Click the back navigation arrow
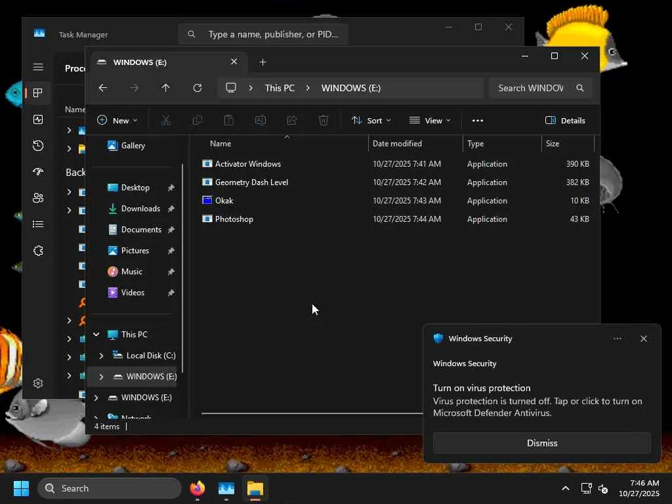Viewport: 672px width, 504px height. click(103, 88)
